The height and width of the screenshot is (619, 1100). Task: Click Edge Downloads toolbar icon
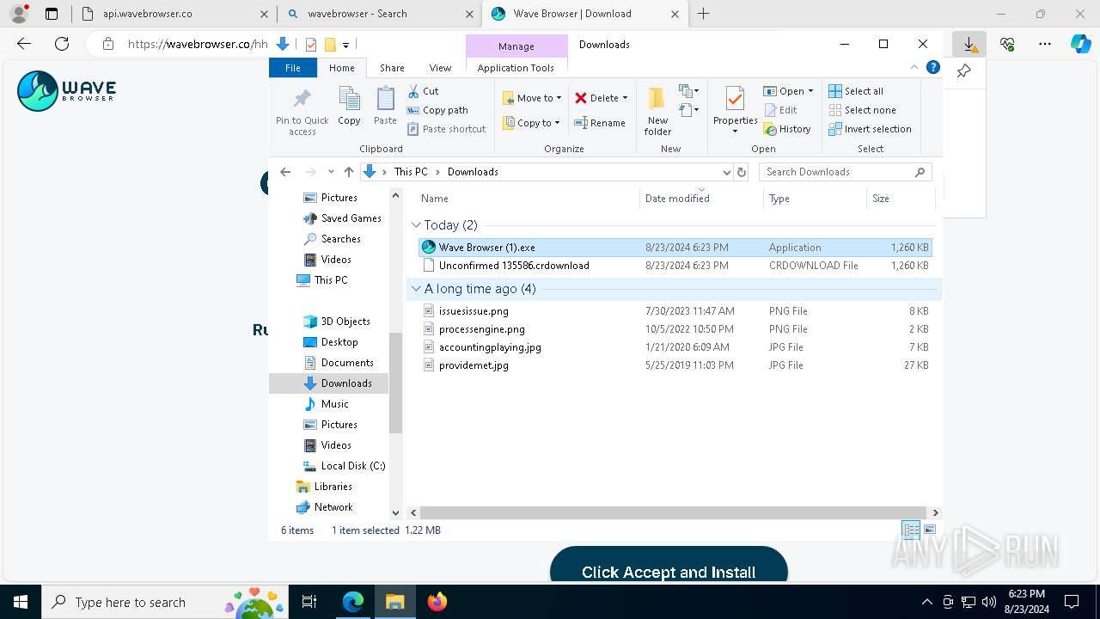969,44
